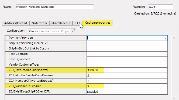Open the PaymentProvider dropdown arrow
The height and width of the screenshot is (100, 179).
(x=165, y=38)
